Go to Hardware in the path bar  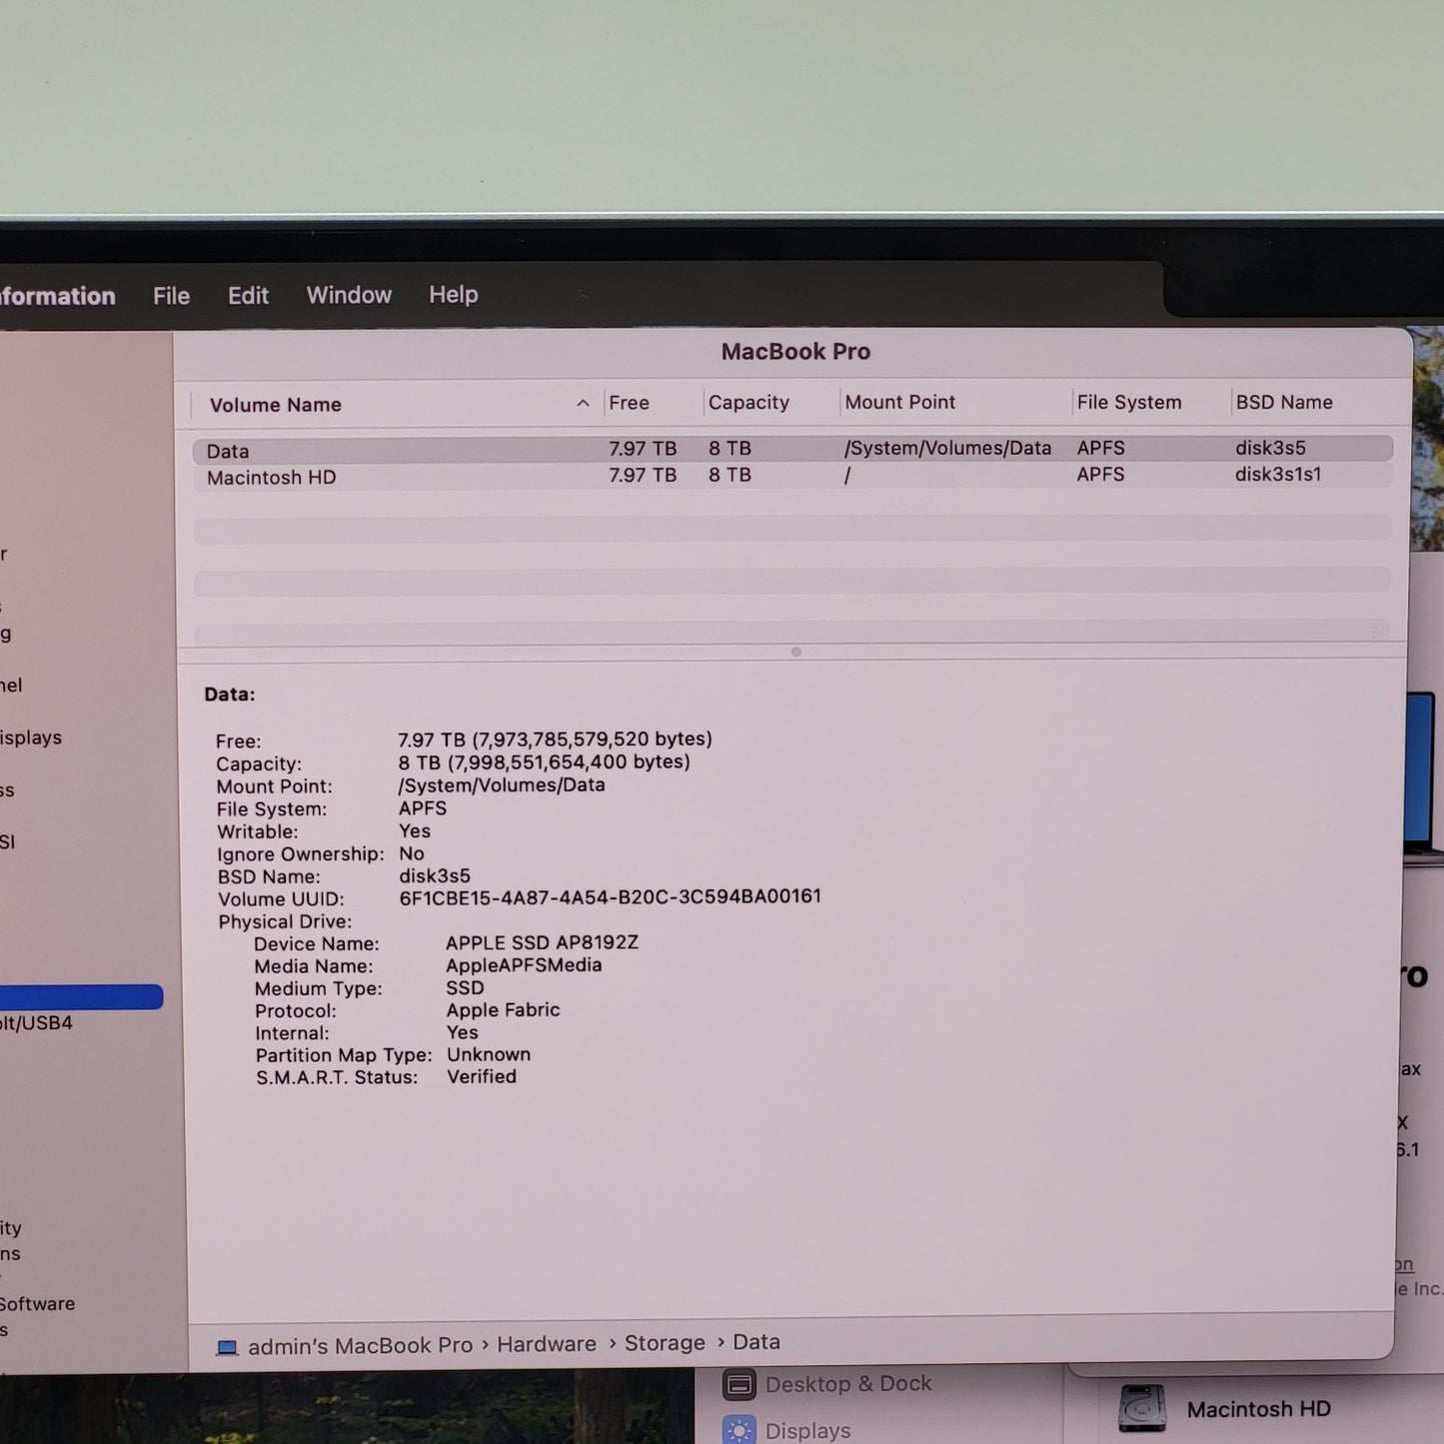click(x=547, y=1344)
